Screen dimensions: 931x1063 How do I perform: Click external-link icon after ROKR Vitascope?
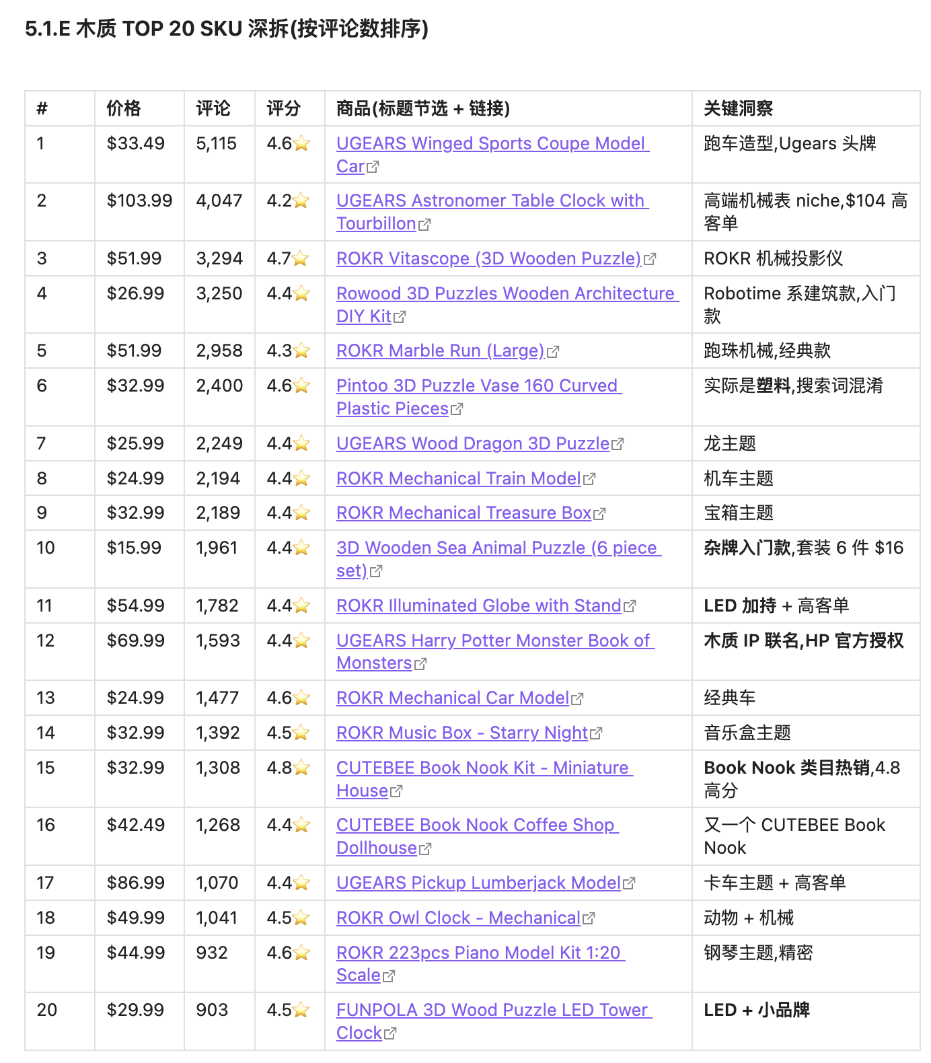tap(650, 259)
